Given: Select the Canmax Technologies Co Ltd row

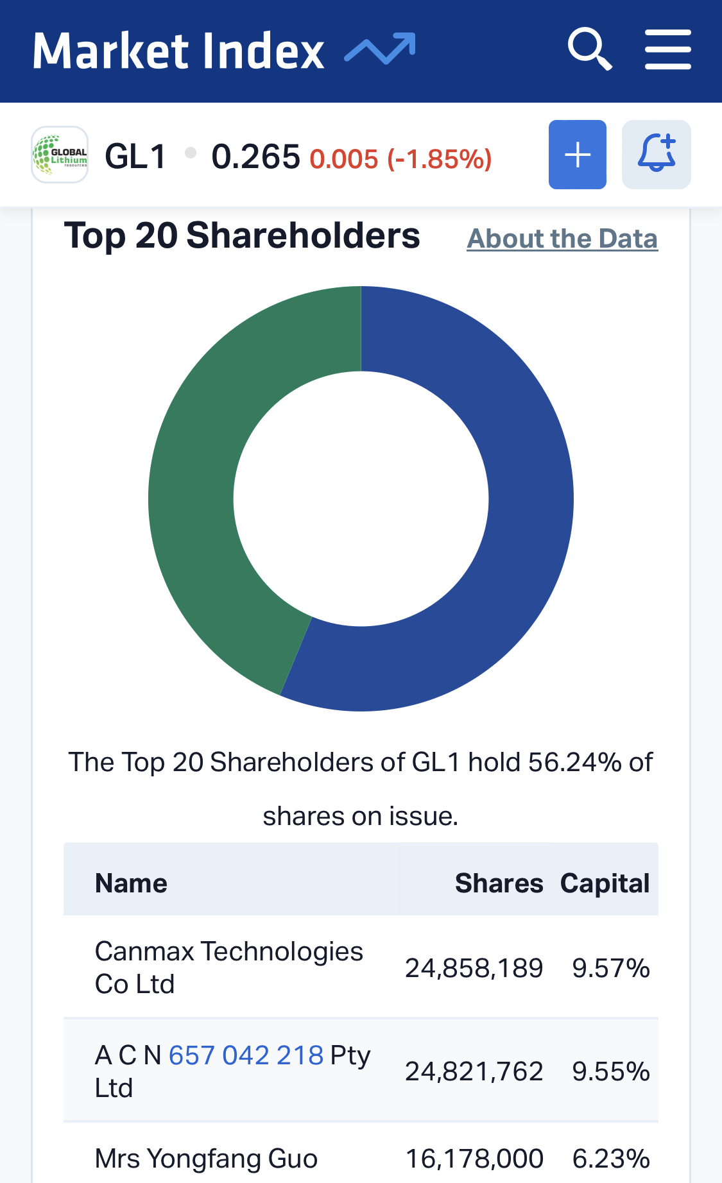Looking at the screenshot, I should click(x=361, y=967).
